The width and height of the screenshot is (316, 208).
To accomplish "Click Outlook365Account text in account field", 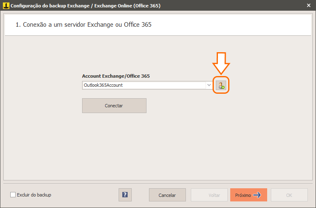I will (103, 85).
